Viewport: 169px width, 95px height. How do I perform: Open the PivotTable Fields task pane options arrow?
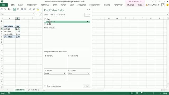pyautogui.click(x=87, y=10)
